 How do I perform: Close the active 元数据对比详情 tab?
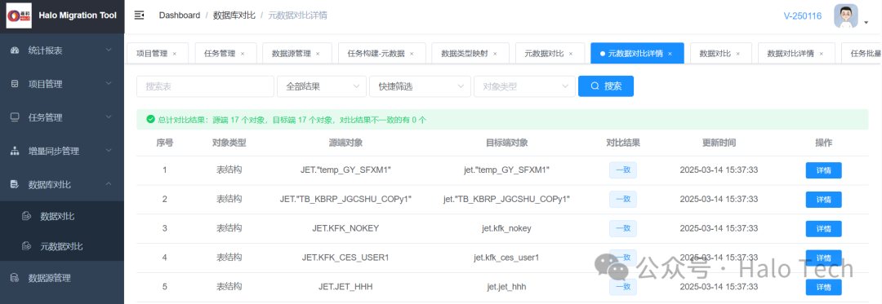tap(670, 54)
